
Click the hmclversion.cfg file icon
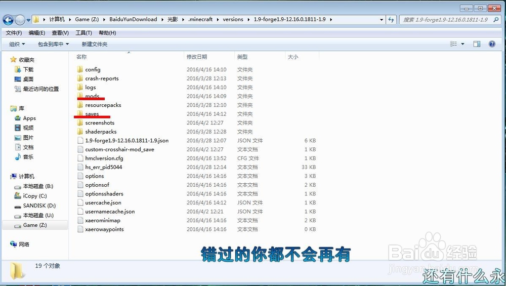point(80,158)
